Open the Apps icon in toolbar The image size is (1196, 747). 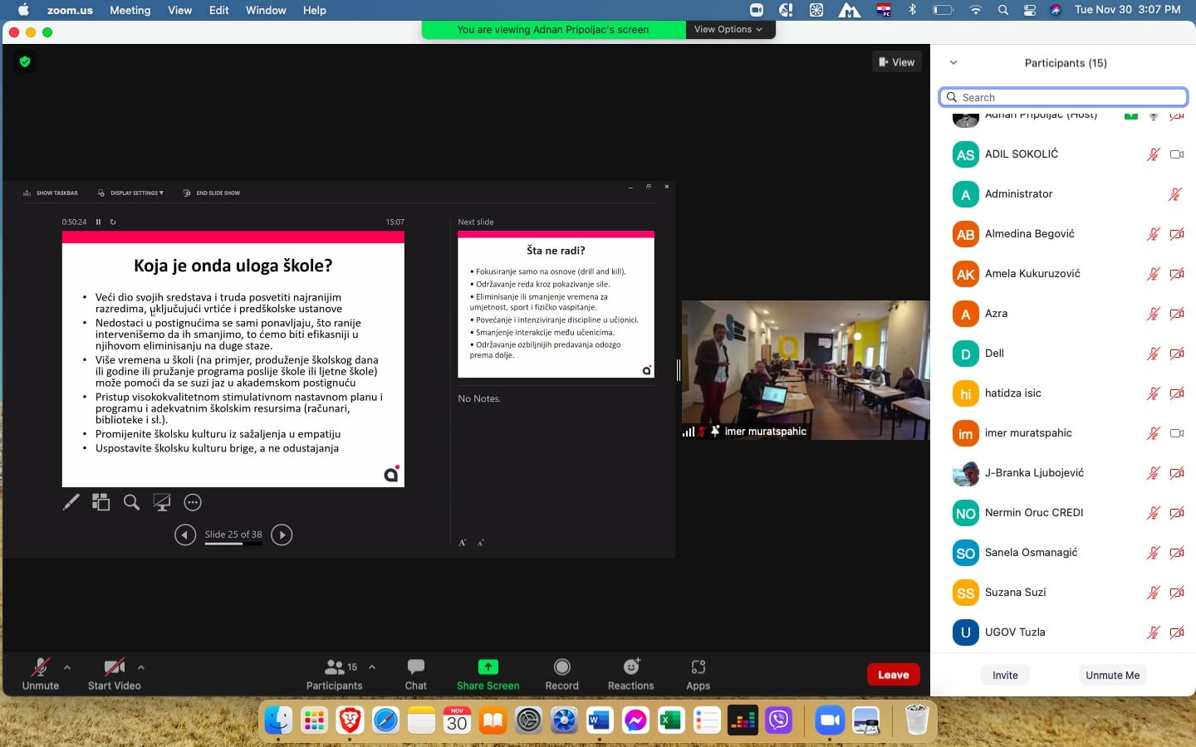click(698, 667)
